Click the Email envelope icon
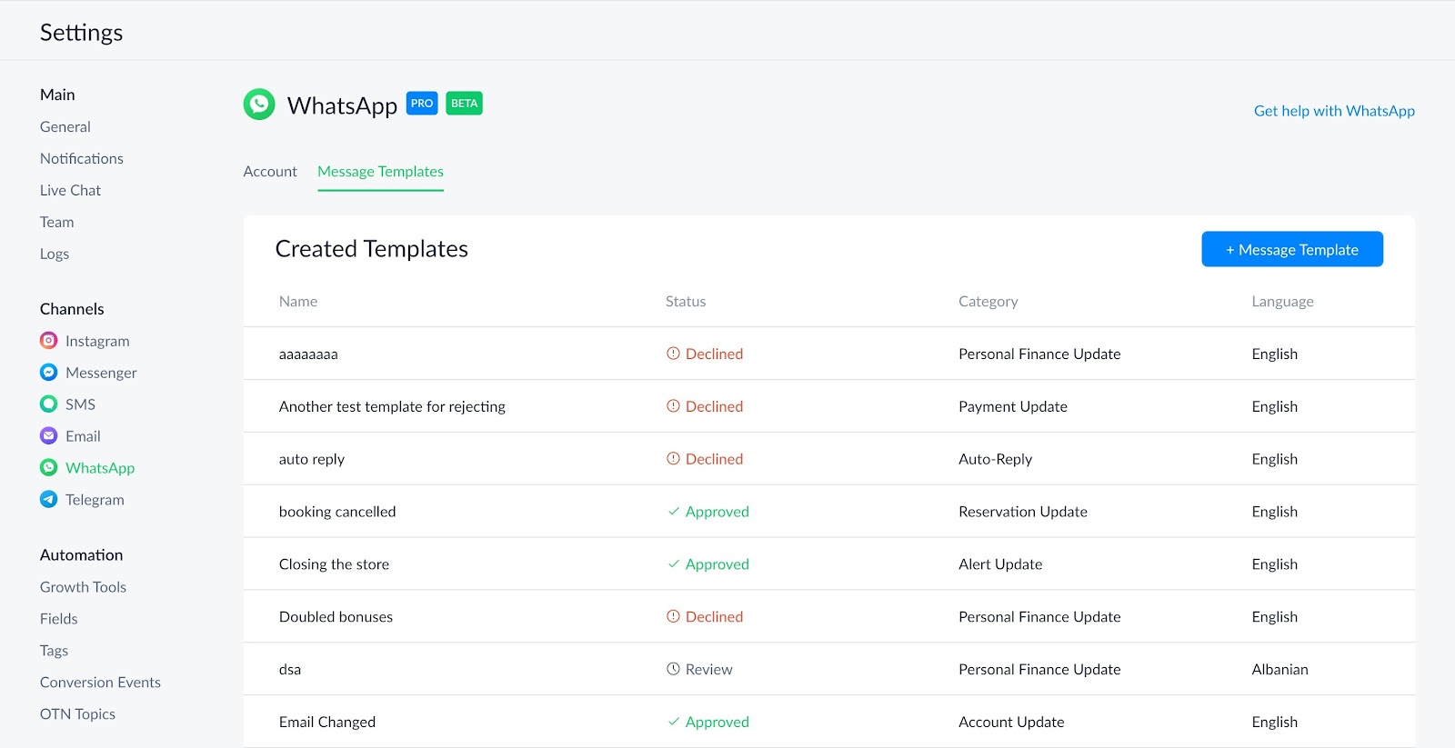The width and height of the screenshot is (1455, 748). tap(49, 436)
